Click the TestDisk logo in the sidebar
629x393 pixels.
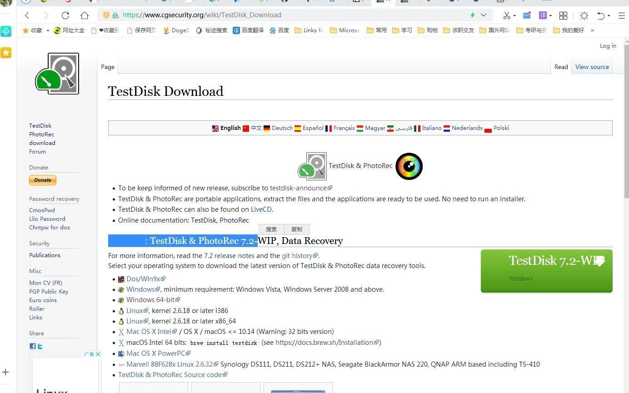point(57,74)
